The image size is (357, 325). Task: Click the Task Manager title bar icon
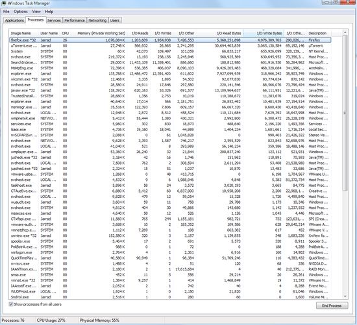click(3, 3)
